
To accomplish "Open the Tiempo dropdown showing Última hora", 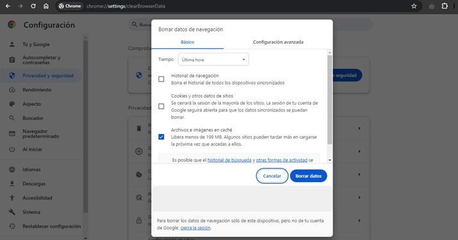I will pos(213,59).
